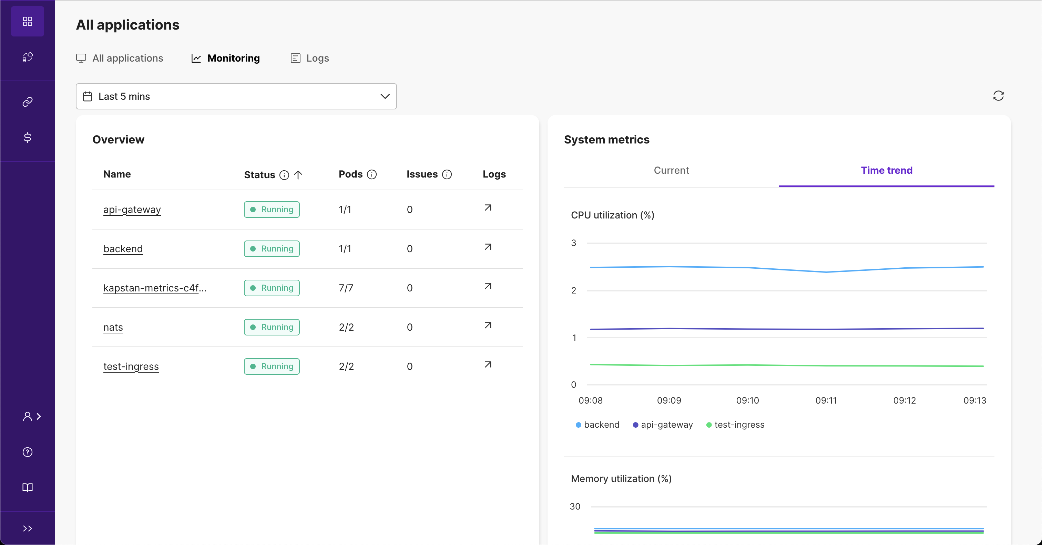The height and width of the screenshot is (545, 1042).
Task: Click Running status badge for test-ingress
Action: (x=272, y=366)
